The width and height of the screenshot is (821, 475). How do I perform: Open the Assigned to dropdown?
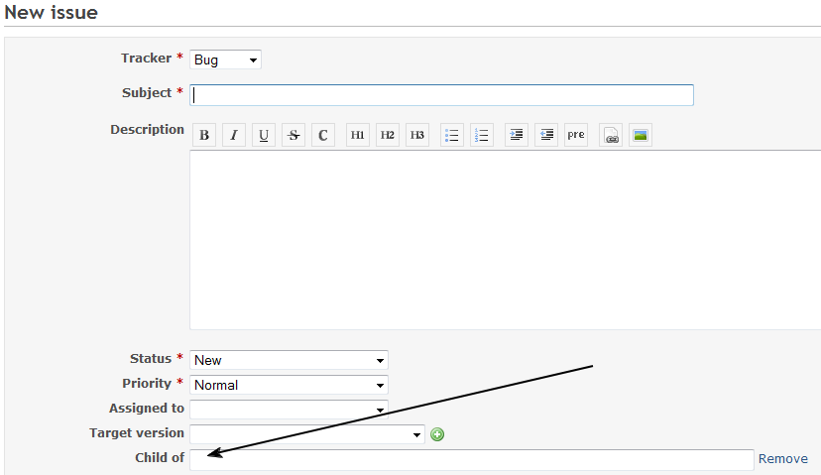click(289, 409)
